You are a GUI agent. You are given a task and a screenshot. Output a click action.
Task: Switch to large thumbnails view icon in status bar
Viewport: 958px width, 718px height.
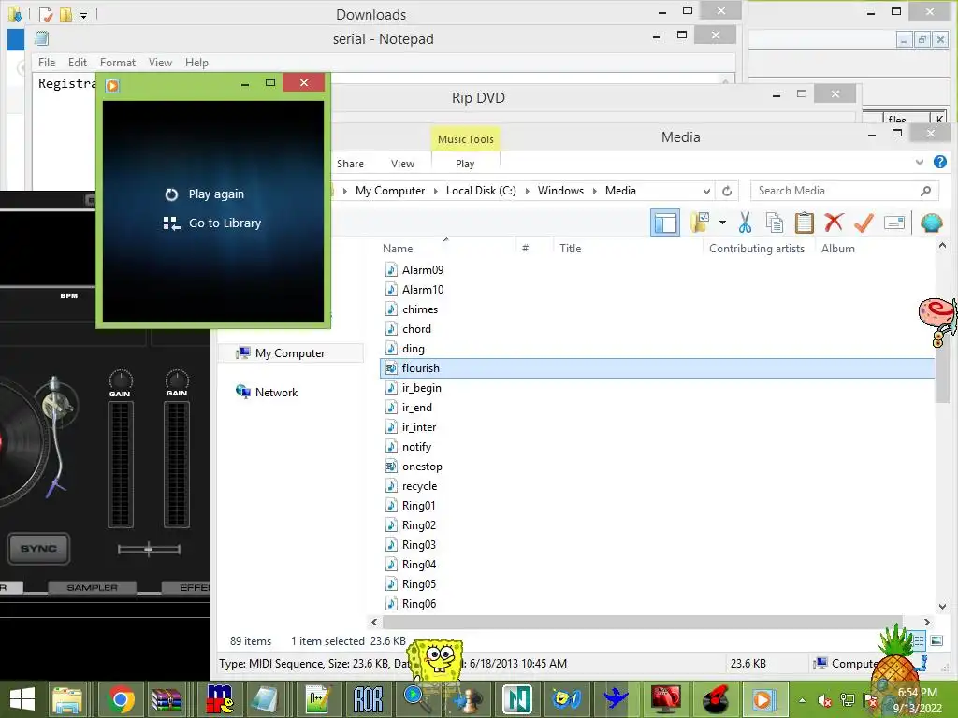click(x=936, y=640)
